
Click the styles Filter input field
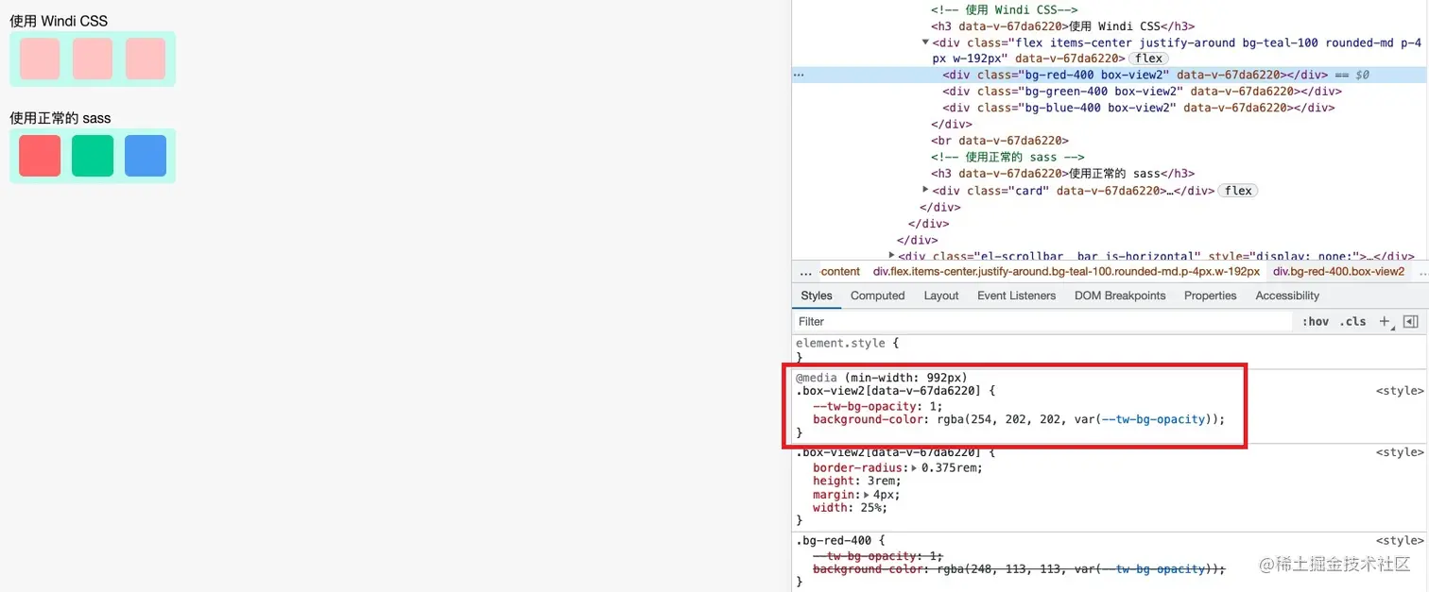(x=945, y=321)
